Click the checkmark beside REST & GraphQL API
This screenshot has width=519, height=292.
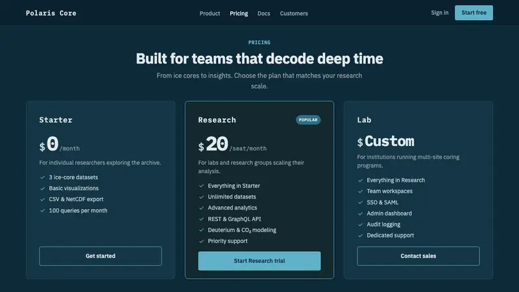click(x=201, y=219)
